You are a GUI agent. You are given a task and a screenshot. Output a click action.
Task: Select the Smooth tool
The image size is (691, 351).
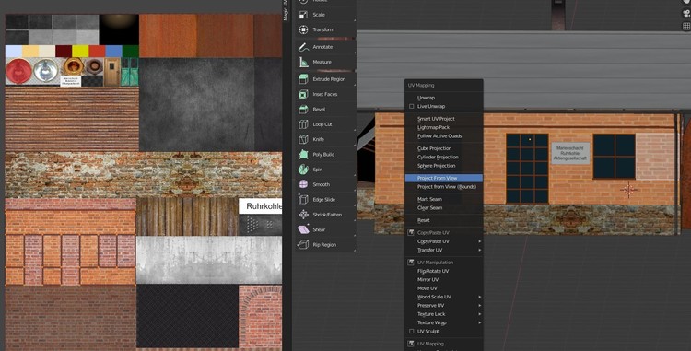pyautogui.click(x=325, y=184)
